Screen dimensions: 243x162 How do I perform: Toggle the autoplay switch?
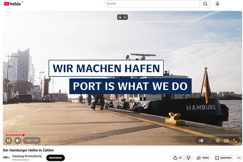pos(201,140)
